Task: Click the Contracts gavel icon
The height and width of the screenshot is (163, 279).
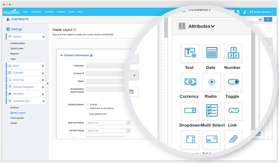Action: [x=8, y=19]
